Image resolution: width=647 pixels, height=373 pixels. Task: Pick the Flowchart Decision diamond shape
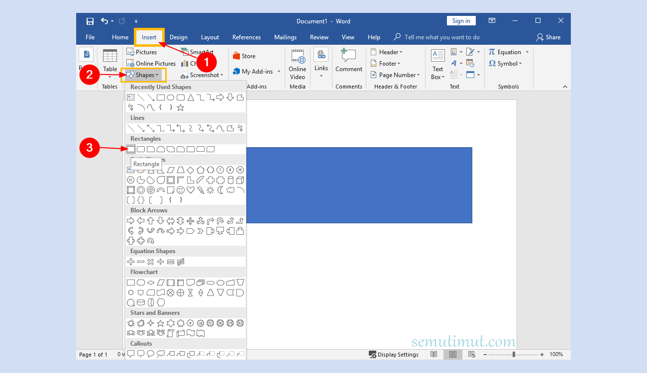tap(151, 282)
